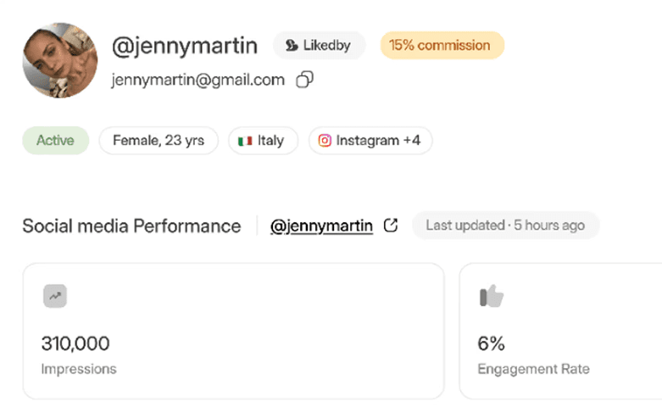Select the Active status badge

55,141
